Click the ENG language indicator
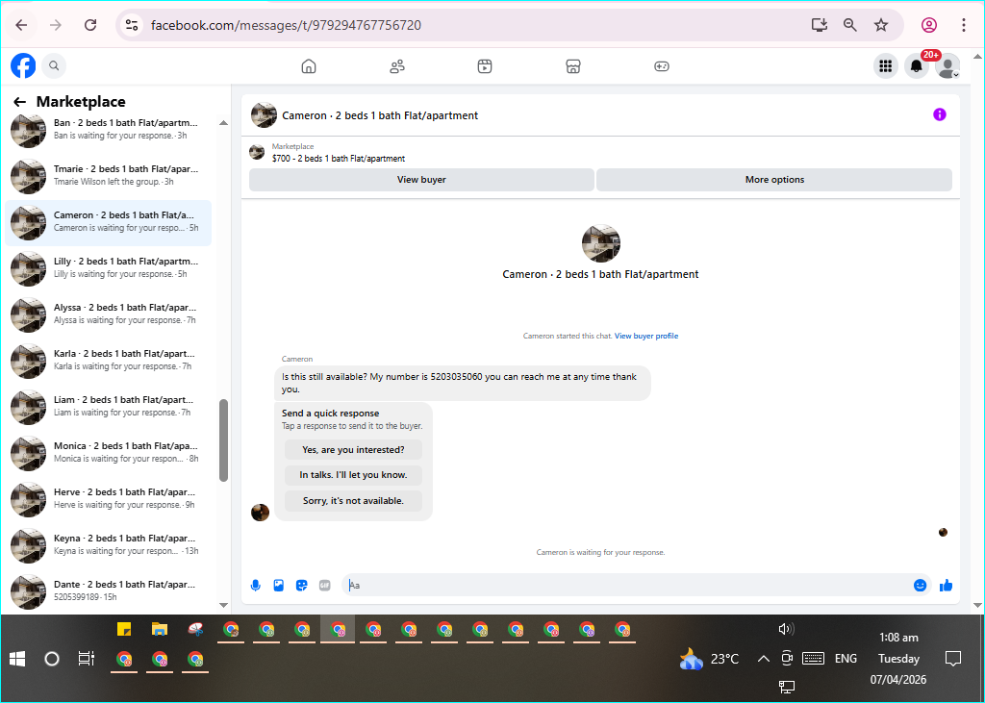Viewport: 985px width, 703px height. (846, 659)
